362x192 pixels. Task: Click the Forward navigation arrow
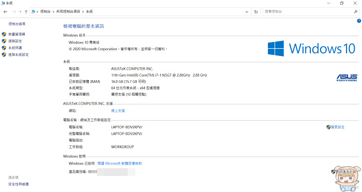(14, 11)
